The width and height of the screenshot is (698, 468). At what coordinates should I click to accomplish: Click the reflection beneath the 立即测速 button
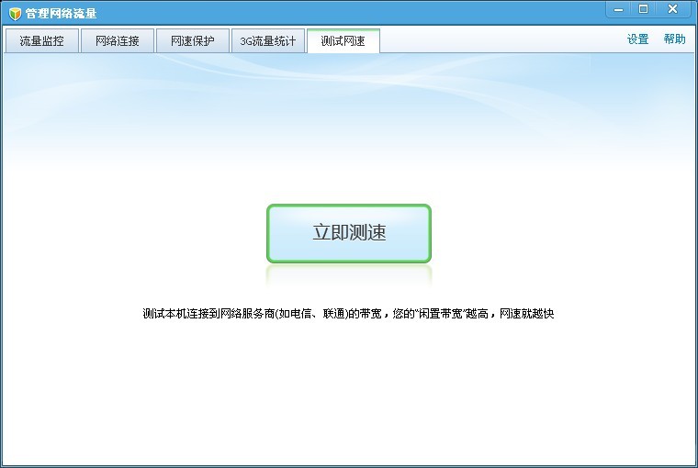(348, 274)
